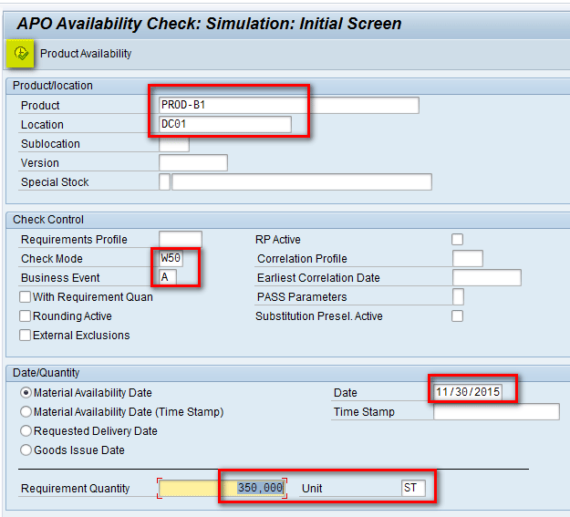Viewport: 570px width, 517px height.
Task: Enable the With Requirement Quan checkbox
Action: coord(25,297)
